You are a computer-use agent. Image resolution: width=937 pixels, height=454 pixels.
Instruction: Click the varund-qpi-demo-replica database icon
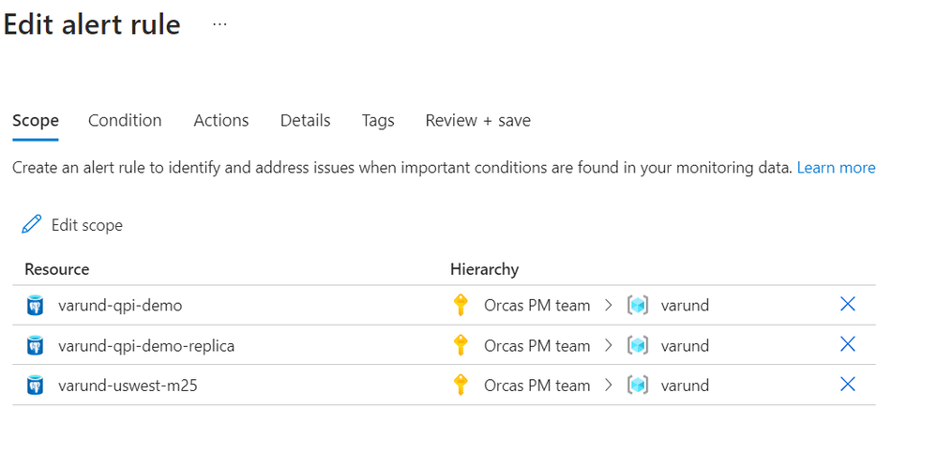[36, 345]
